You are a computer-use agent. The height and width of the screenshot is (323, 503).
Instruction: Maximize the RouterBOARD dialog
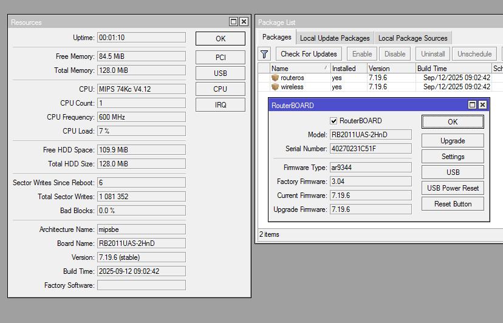tap(472, 105)
